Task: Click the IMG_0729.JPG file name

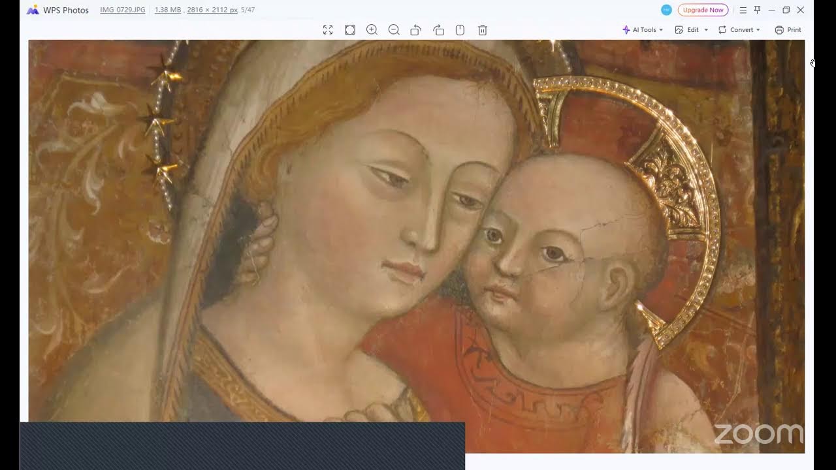Action: coord(123,10)
